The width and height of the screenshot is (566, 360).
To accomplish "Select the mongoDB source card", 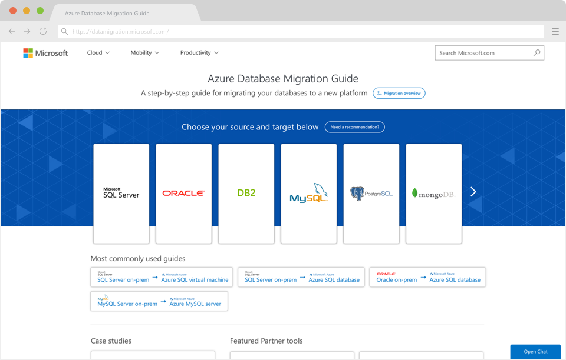I will click(434, 194).
